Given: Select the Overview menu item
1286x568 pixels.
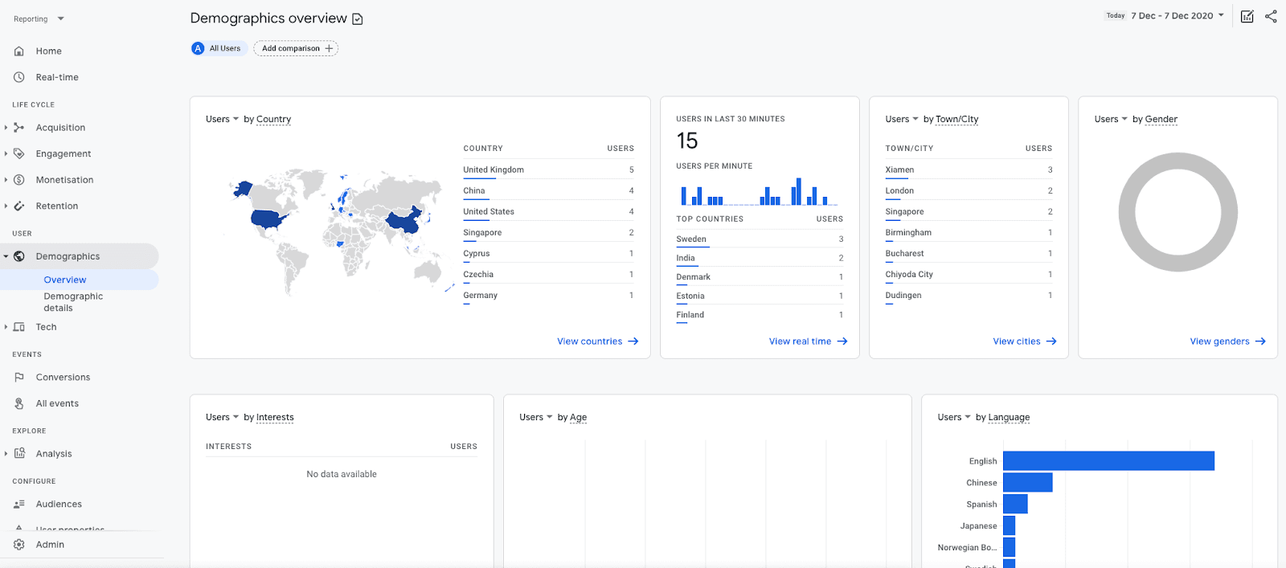Looking at the screenshot, I should click(65, 280).
